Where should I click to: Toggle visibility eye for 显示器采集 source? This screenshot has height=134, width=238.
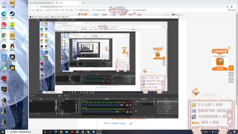click(76, 112)
